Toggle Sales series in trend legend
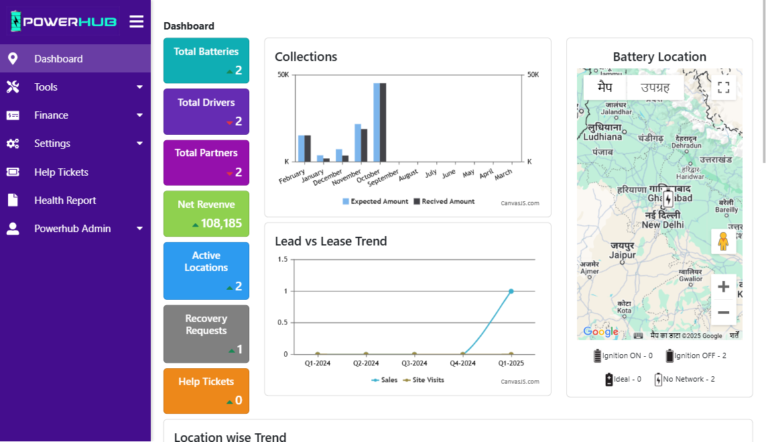This screenshot has height=442, width=766. pos(385,380)
